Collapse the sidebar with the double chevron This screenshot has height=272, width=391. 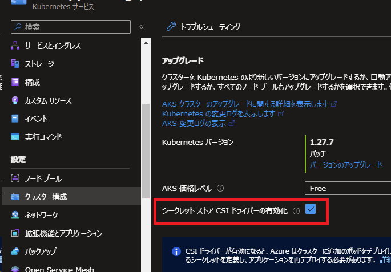point(142,27)
